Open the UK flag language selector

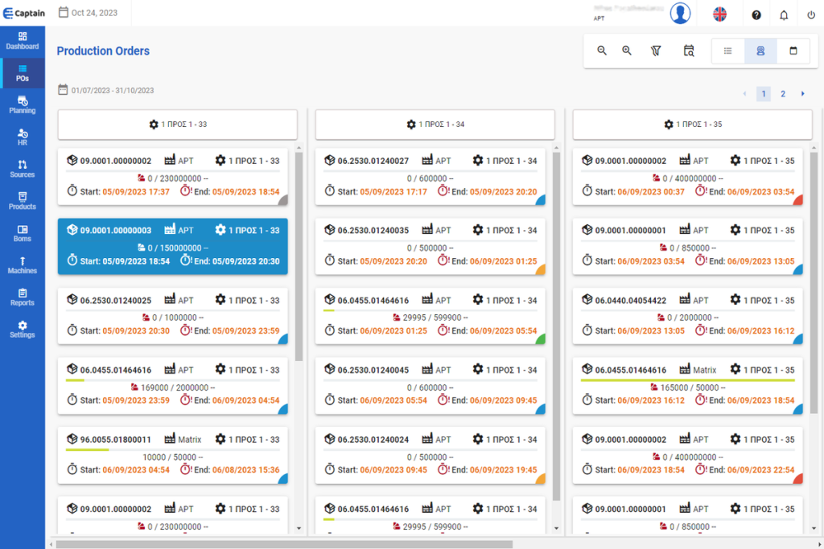click(x=719, y=14)
